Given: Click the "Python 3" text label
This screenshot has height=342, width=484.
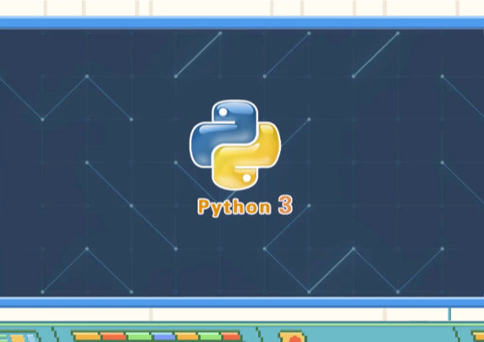Looking at the screenshot, I should pos(245,206).
